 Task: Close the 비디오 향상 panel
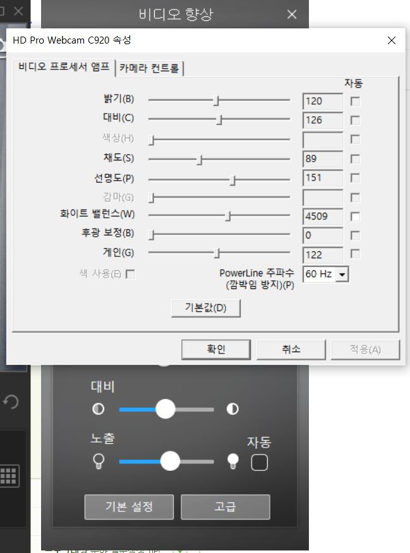pos(292,15)
